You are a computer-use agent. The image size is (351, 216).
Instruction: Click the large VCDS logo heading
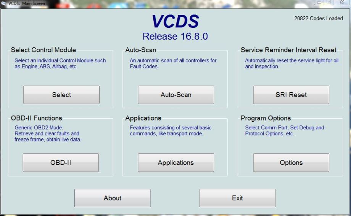tap(175, 21)
